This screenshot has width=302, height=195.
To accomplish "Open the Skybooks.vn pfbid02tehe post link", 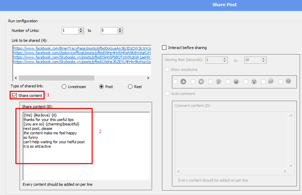I will pos(82,62).
